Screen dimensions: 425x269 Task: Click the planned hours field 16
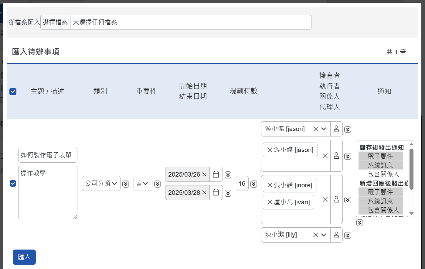[x=242, y=184]
